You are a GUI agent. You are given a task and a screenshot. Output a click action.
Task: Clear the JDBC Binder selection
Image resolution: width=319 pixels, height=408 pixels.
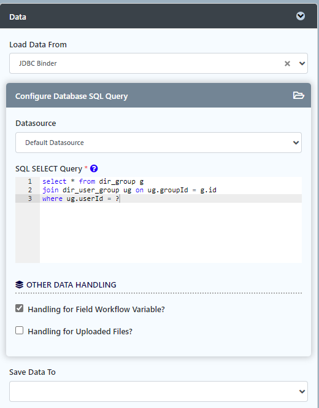coord(287,63)
